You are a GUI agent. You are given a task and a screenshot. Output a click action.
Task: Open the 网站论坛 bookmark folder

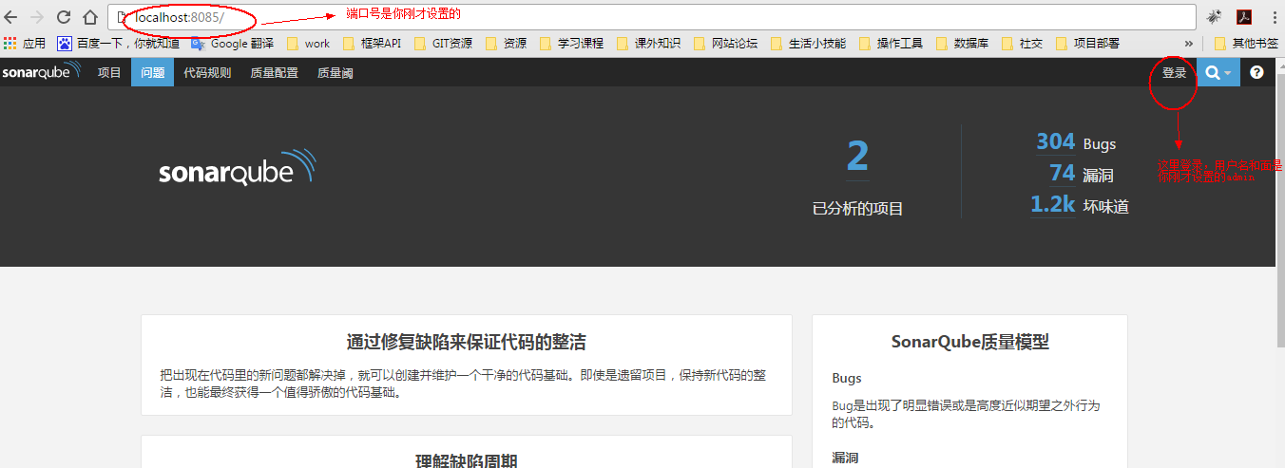(726, 44)
